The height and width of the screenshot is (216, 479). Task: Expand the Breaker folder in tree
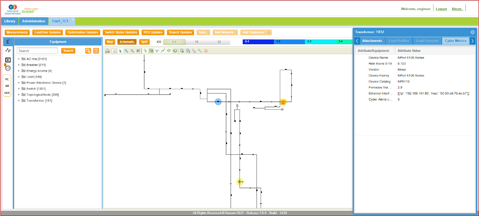click(19, 65)
